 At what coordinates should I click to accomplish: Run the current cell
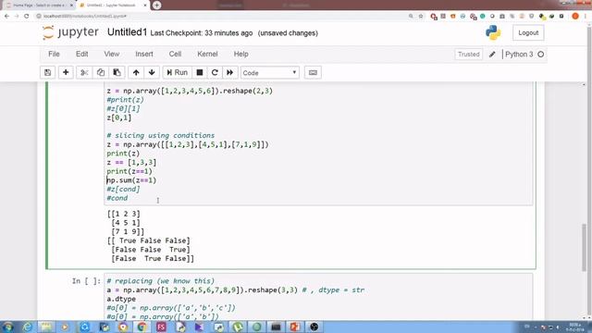(177, 72)
